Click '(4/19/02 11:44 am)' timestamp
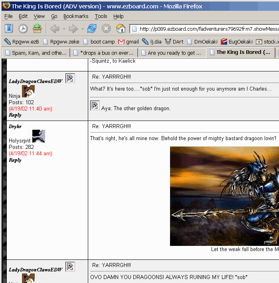This screenshot has height=283, width=279. pos(30,154)
